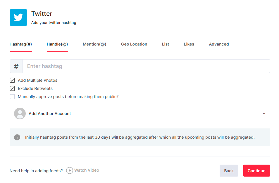
Task: Click the info circle icon
Action: coord(17,137)
